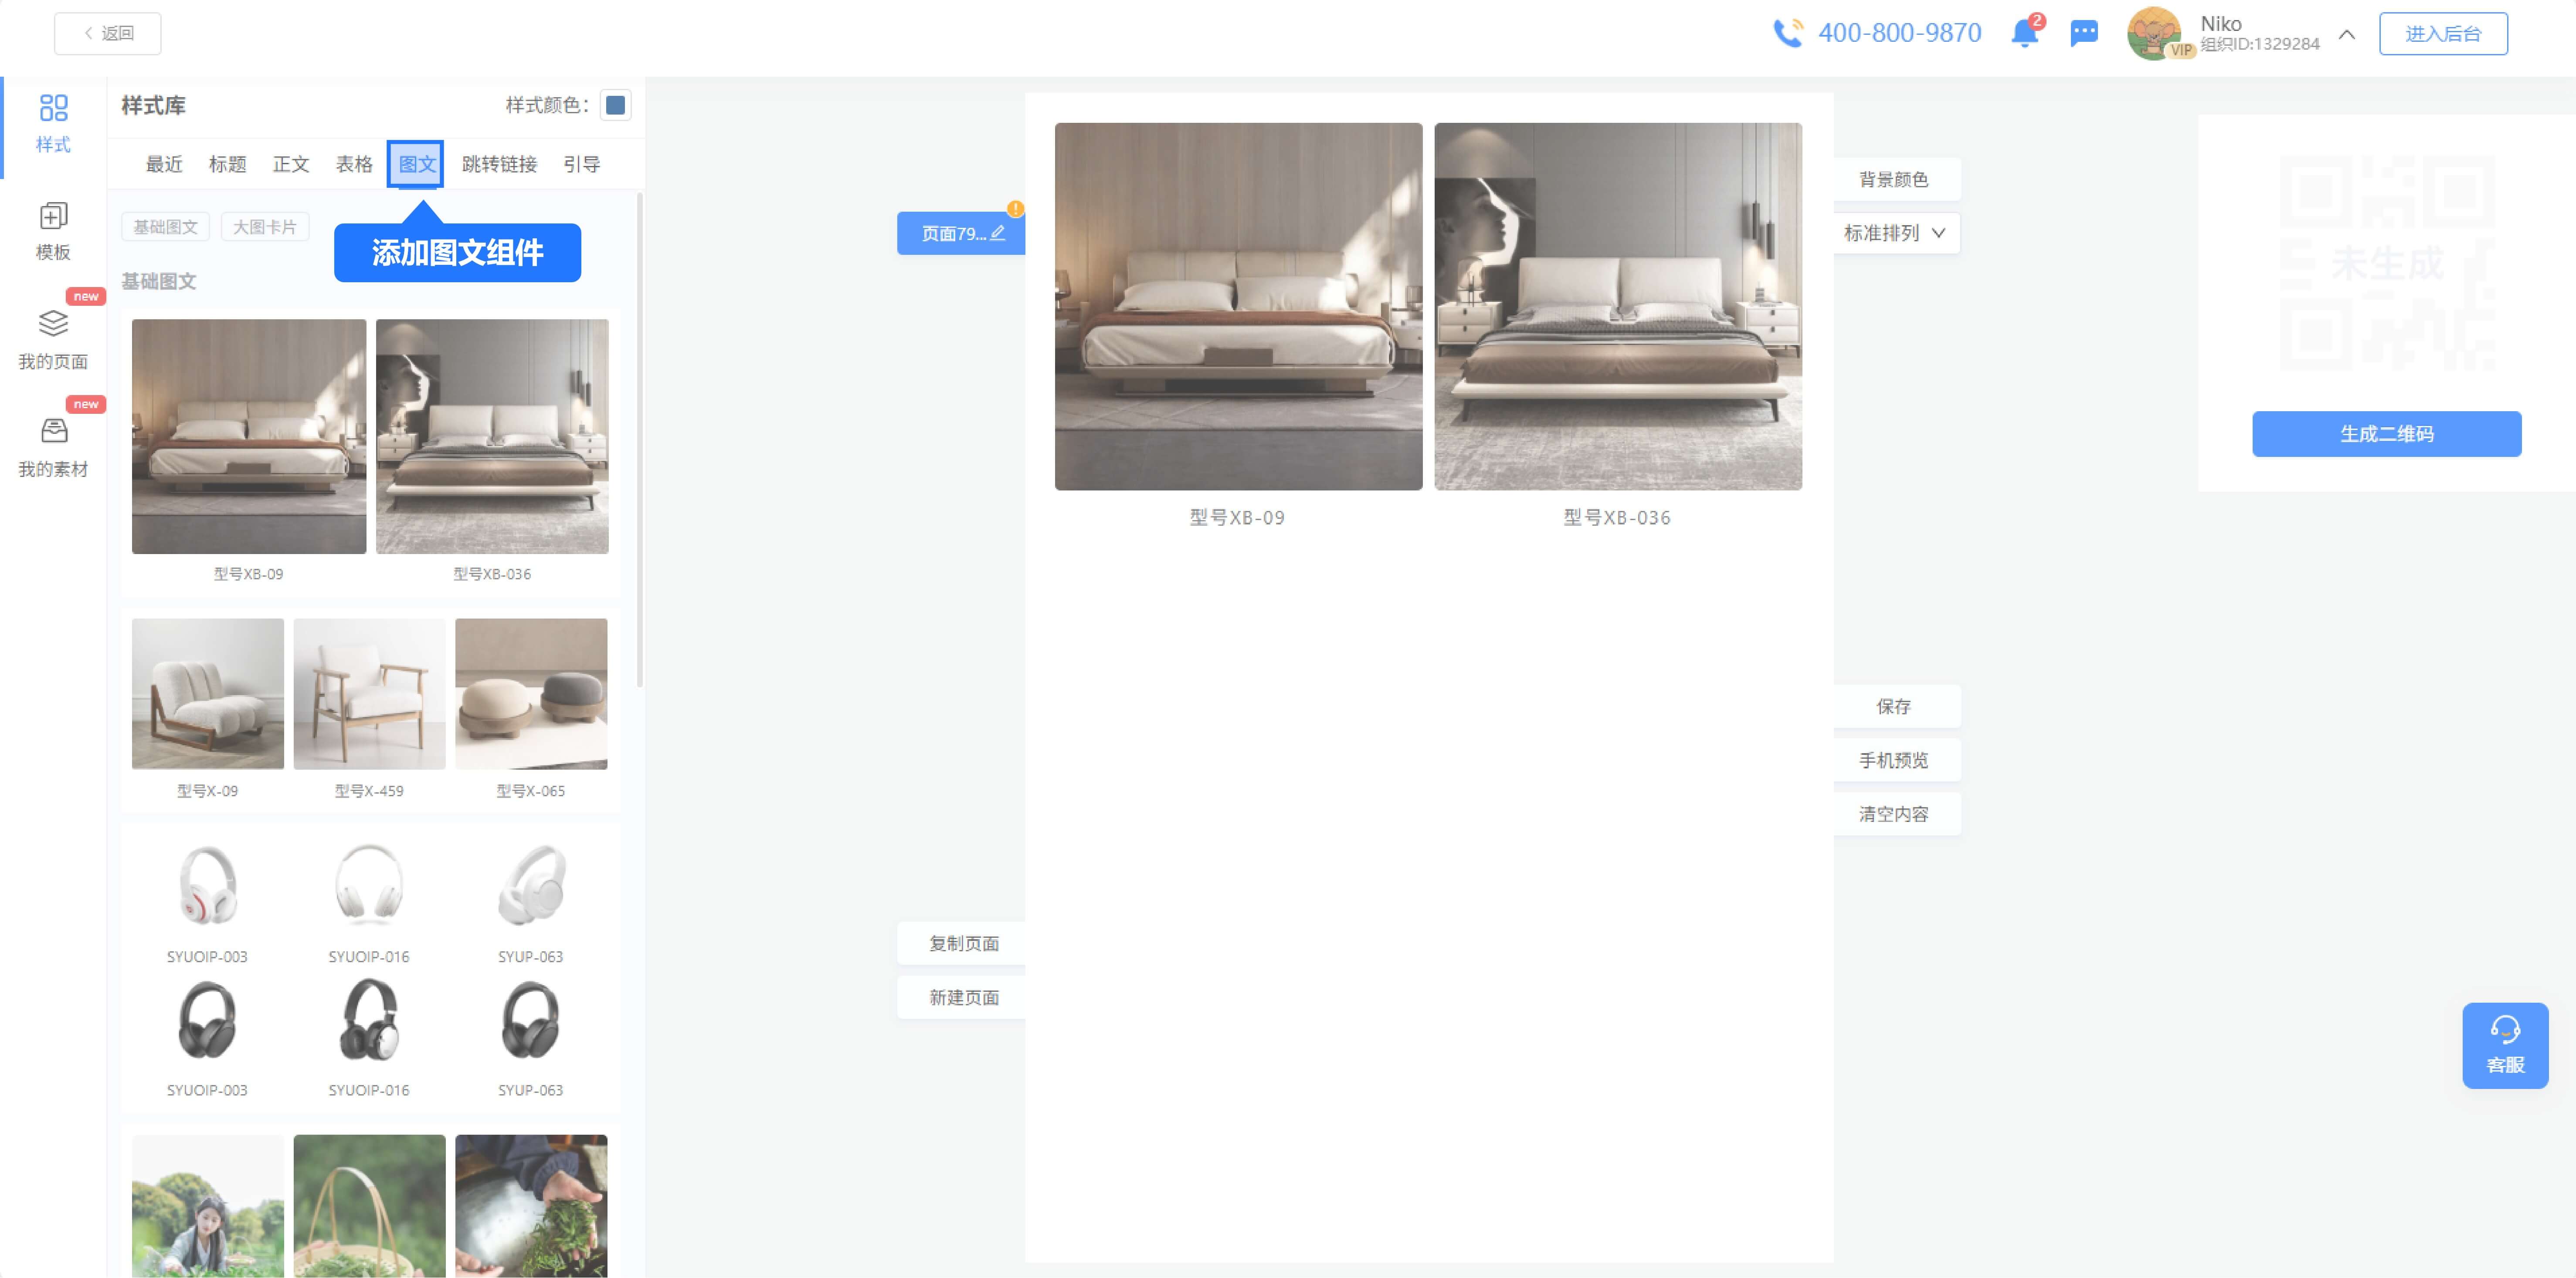Click the phone number call icon
This screenshot has height=1278, width=2576.
click(1788, 34)
